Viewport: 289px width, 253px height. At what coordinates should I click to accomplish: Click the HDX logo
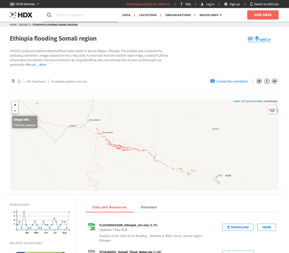coord(21,15)
